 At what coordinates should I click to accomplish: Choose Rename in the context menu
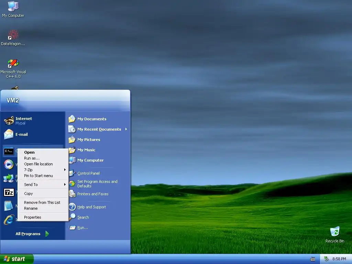tap(43, 208)
